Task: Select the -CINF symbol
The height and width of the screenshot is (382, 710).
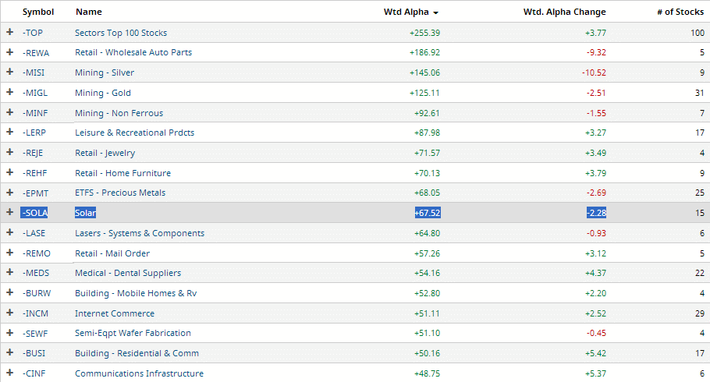Action: 34,373
